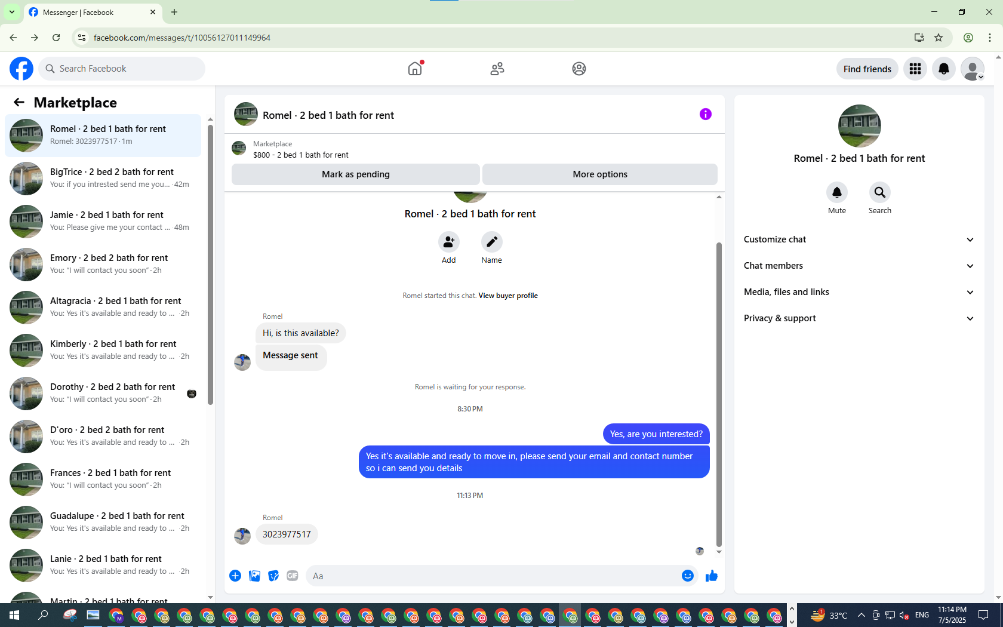Open Emory 2 bed 2 bath conversation

pyautogui.click(x=103, y=265)
